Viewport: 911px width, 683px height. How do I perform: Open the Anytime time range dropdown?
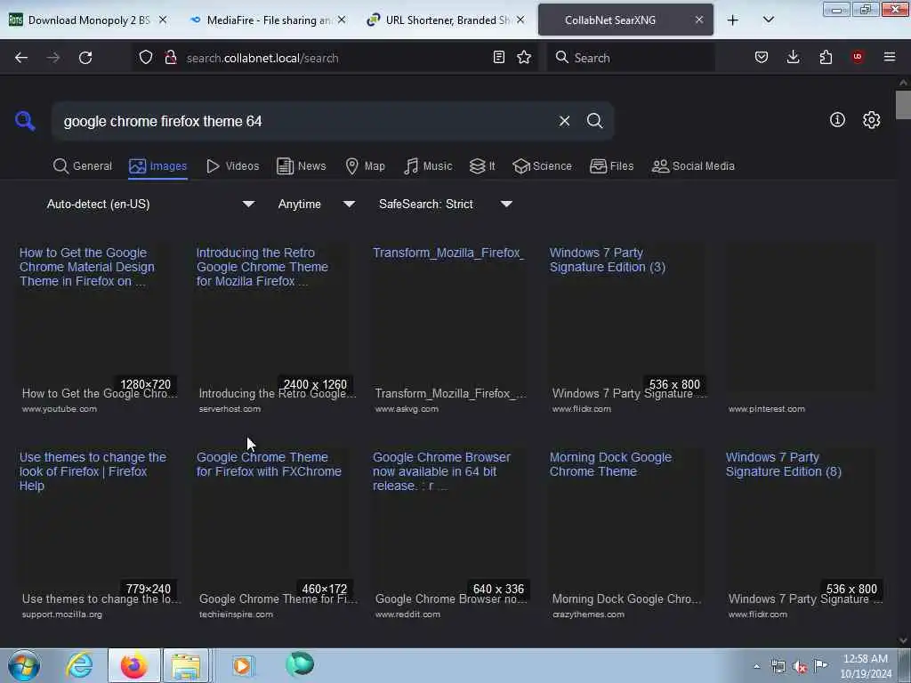click(x=316, y=204)
